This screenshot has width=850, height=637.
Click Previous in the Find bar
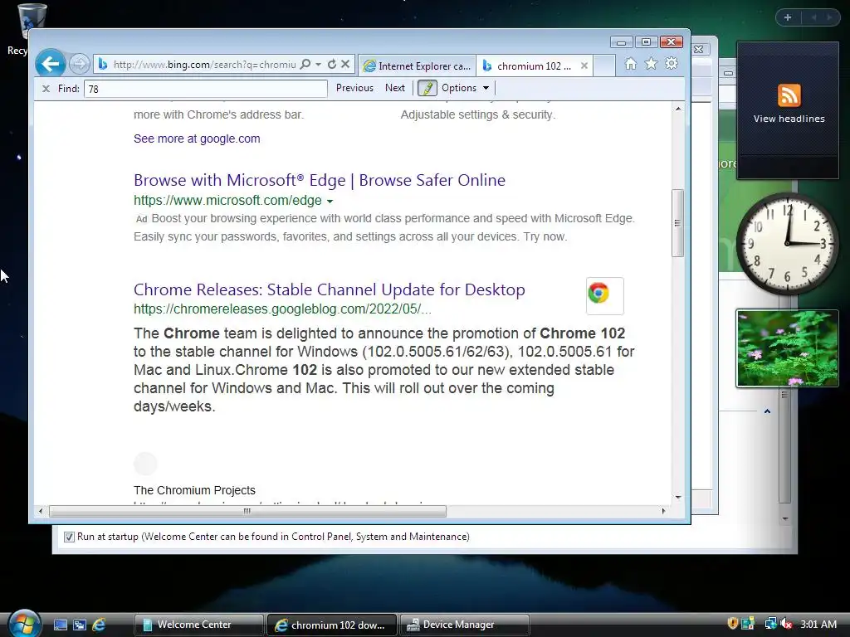point(354,88)
